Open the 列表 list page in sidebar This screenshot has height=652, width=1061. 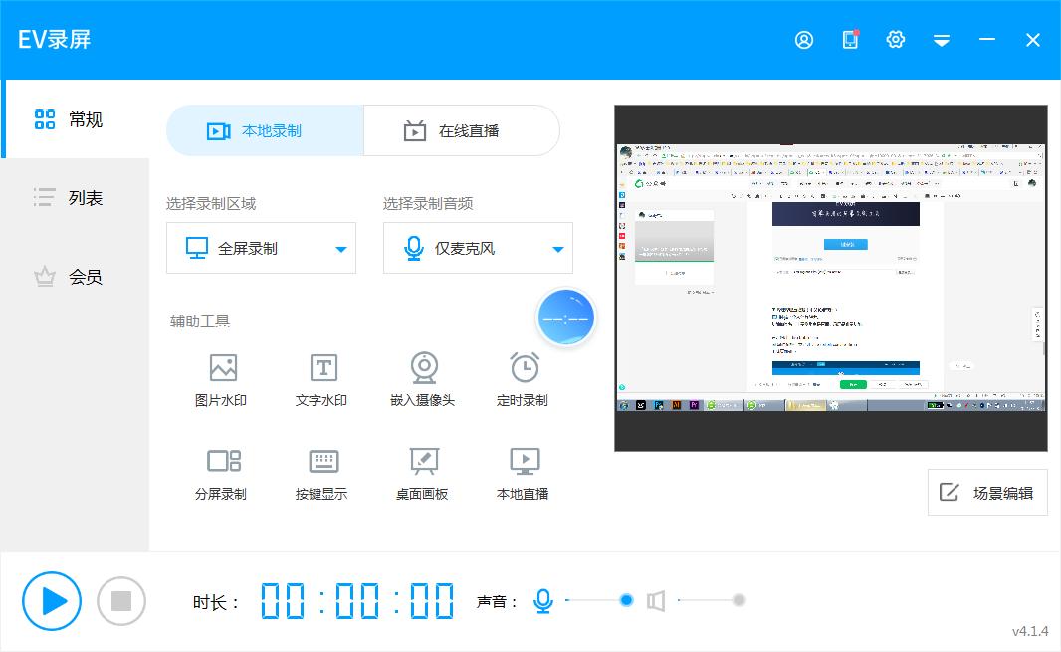pos(72,198)
